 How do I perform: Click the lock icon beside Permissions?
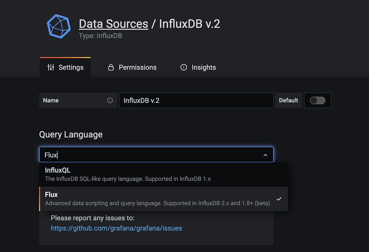[111, 67]
